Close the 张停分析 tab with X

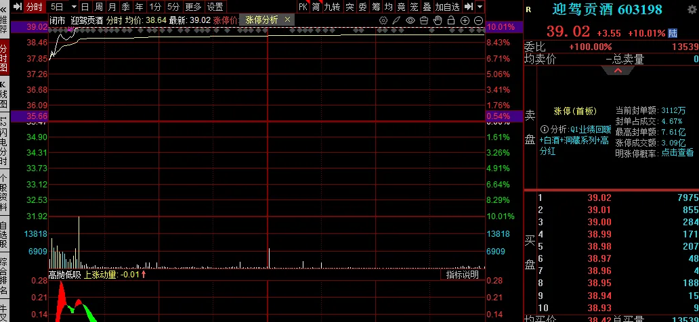(288, 20)
